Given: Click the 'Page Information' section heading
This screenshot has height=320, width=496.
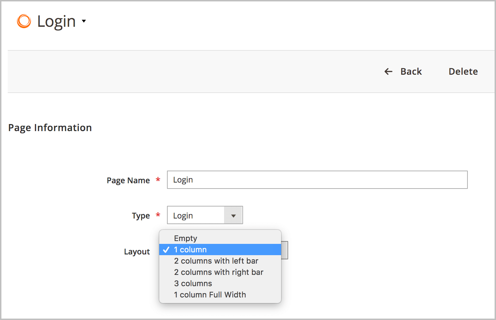Looking at the screenshot, I should coord(50,128).
